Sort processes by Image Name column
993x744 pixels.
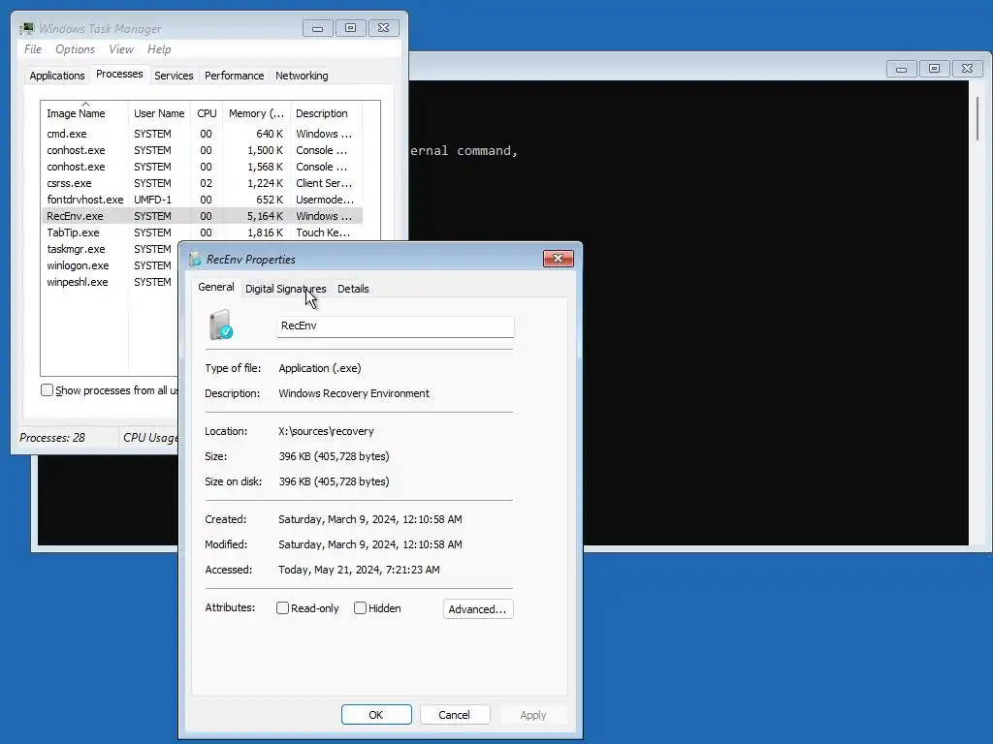84,113
